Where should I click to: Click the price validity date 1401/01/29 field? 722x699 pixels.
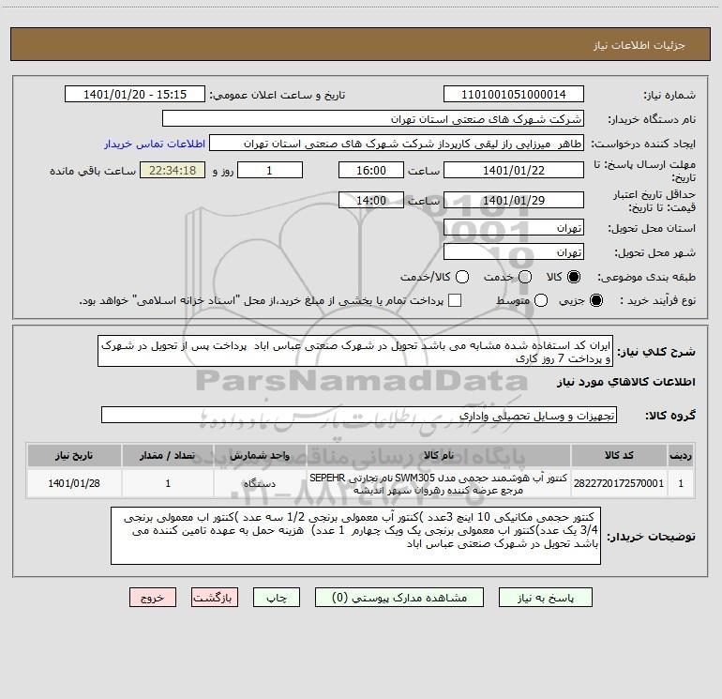tap(514, 200)
